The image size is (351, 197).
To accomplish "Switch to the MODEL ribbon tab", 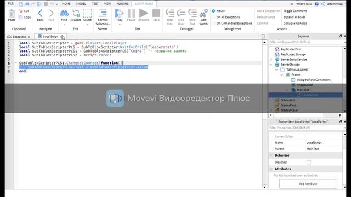I will coord(81,4).
